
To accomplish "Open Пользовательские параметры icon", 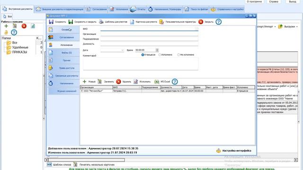I will point(161,22).
